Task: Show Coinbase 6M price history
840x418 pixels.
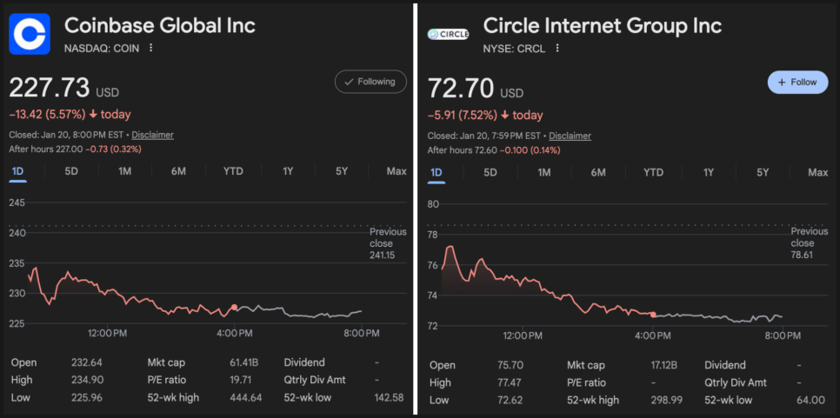Action: 178,171
